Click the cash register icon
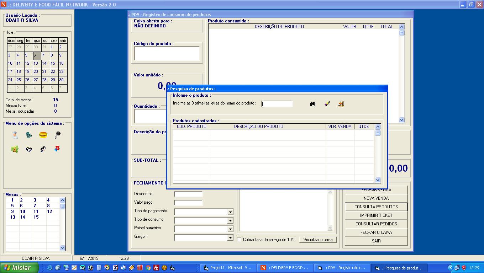Image resolution: width=484 pixels, height=273 pixels. pyautogui.click(x=29, y=135)
